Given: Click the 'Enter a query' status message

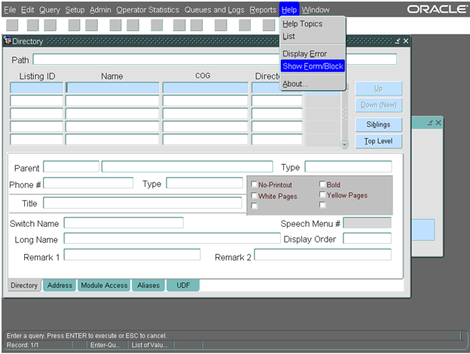Looking at the screenshot, I should (x=87, y=336).
